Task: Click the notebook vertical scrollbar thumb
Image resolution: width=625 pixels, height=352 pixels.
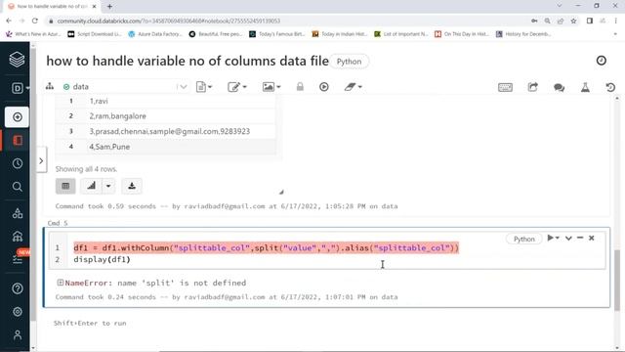Action: click(x=616, y=280)
